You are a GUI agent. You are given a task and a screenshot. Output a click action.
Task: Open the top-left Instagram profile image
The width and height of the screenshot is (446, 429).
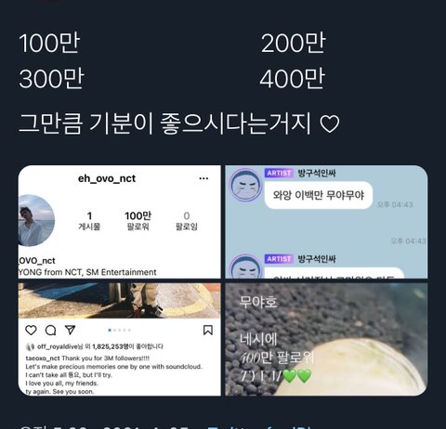click(x=120, y=222)
